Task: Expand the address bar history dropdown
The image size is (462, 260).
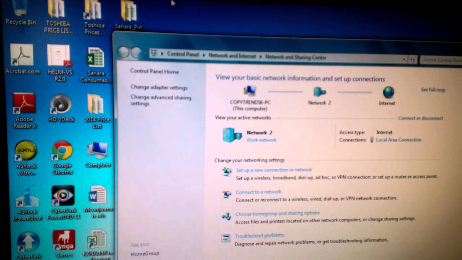Action: click(404, 59)
